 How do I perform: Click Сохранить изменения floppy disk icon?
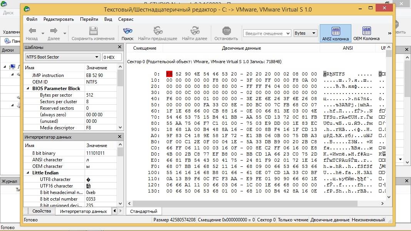(93, 31)
